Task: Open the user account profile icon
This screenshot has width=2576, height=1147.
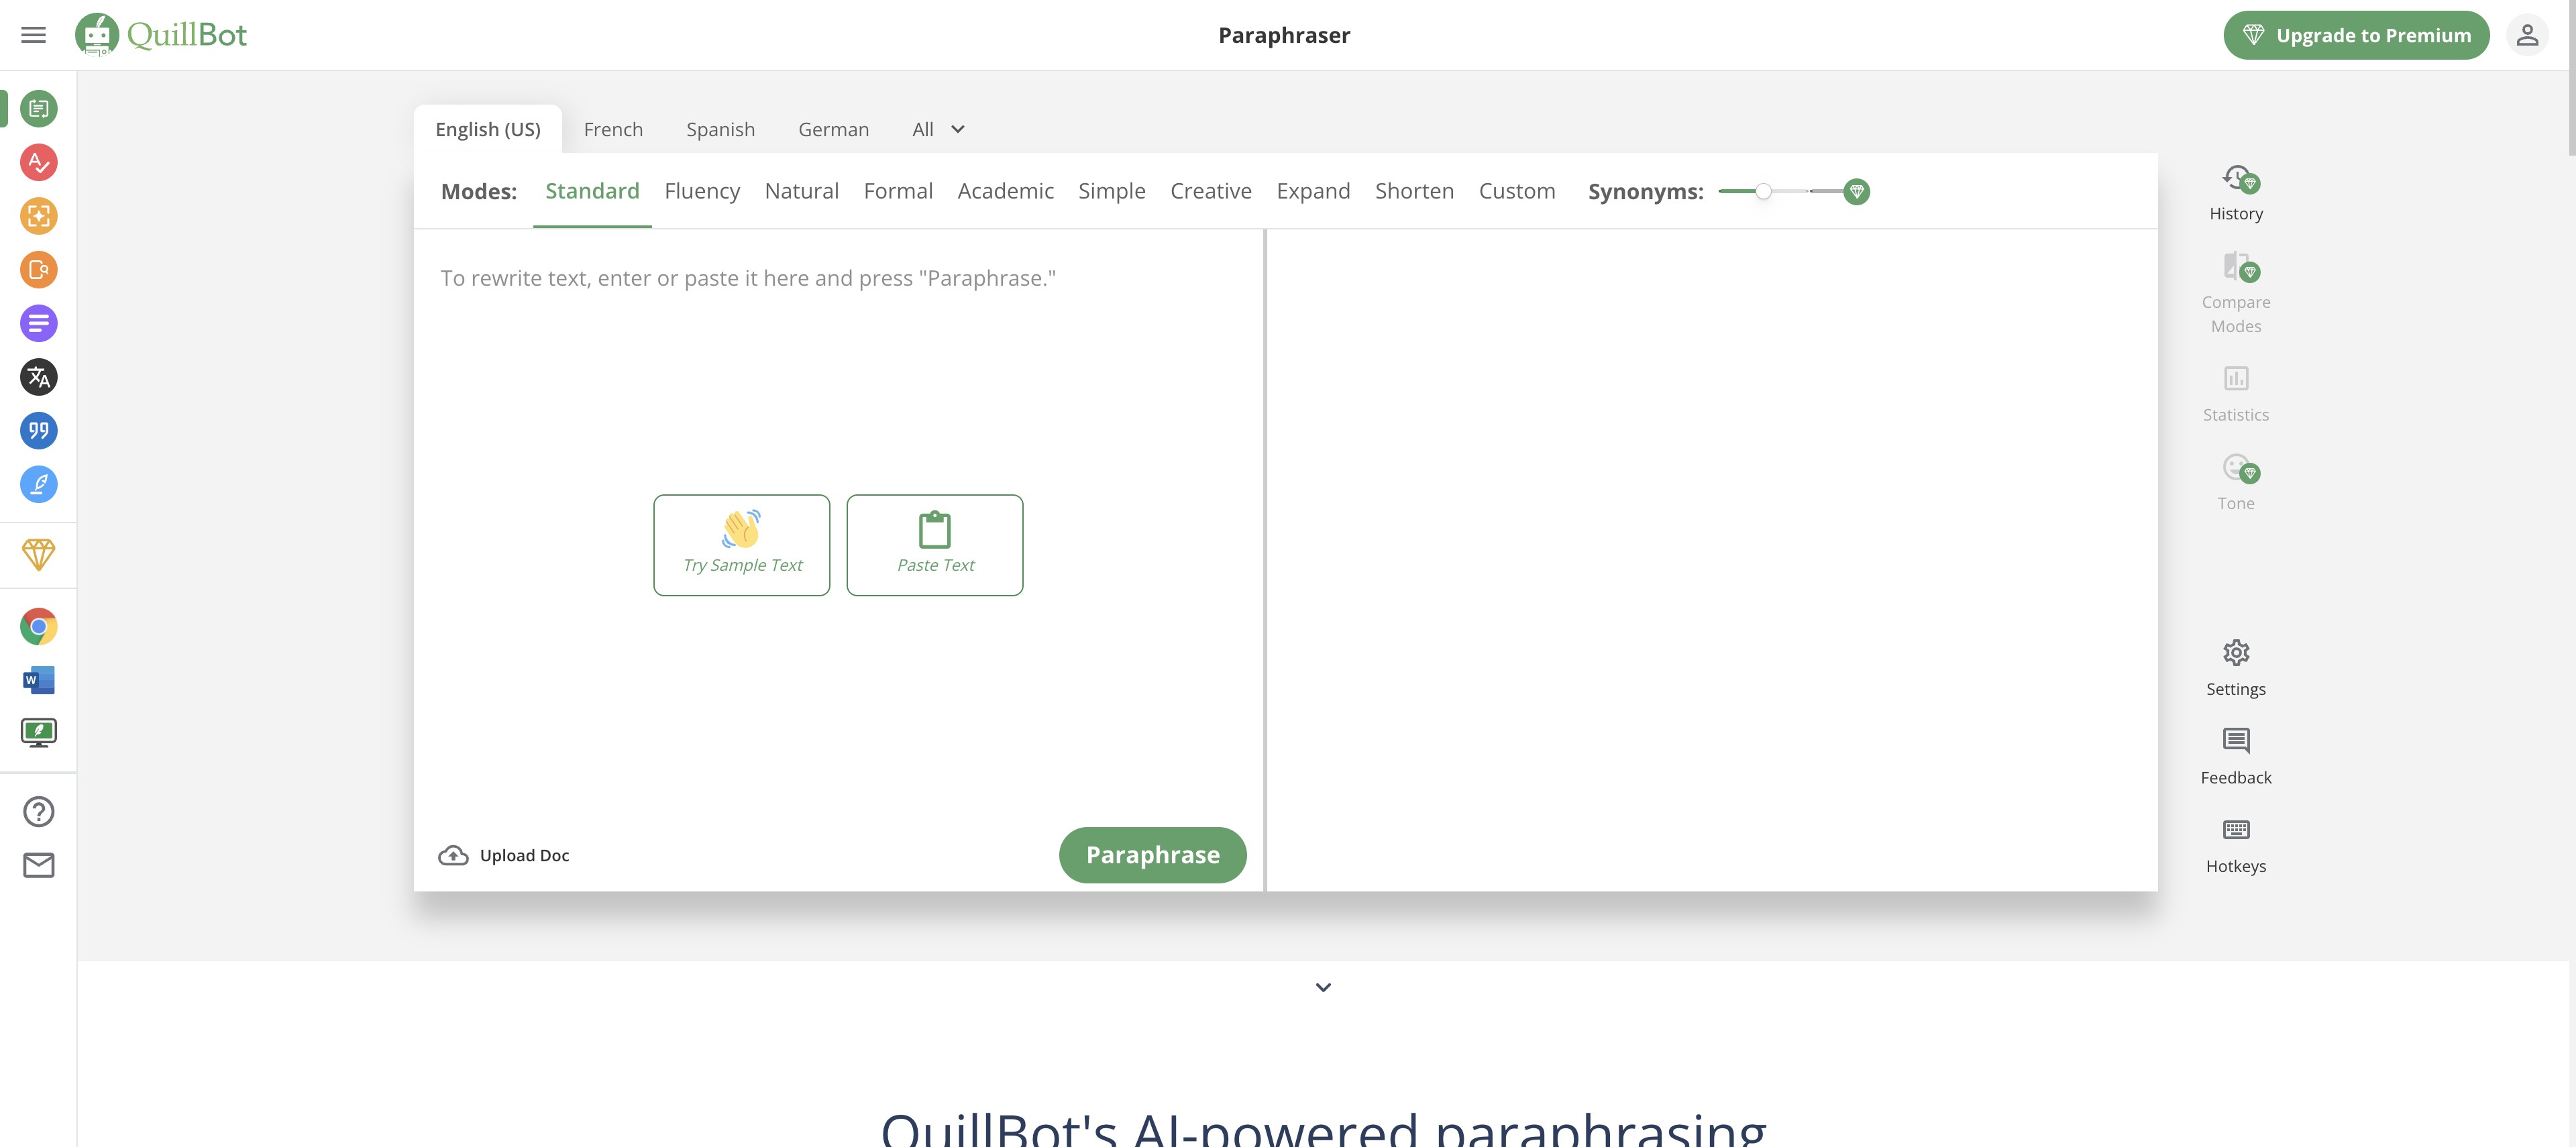Action: pos(2527,35)
